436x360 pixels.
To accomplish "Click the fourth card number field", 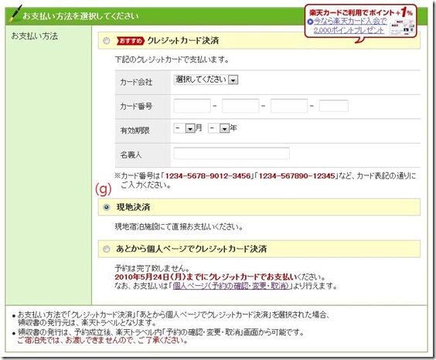I will tap(334, 106).
